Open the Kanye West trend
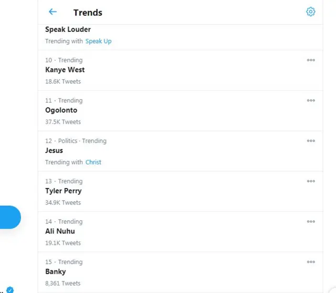Screen dimensions: 336x293 point(65,70)
